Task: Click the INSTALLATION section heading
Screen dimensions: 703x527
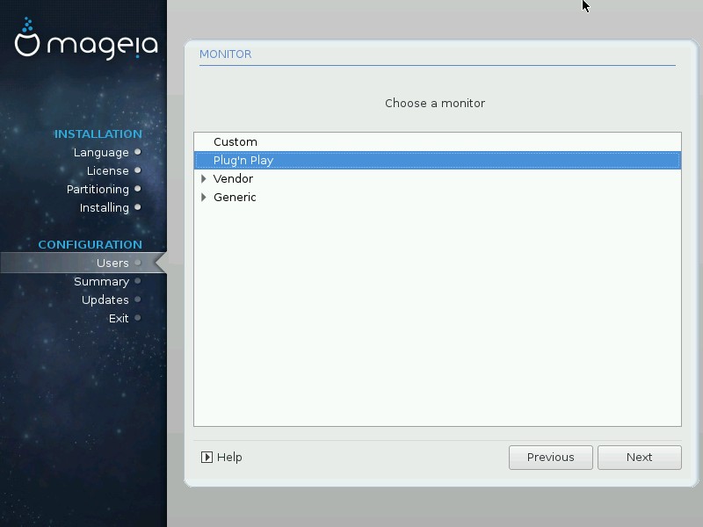Action: [x=98, y=134]
